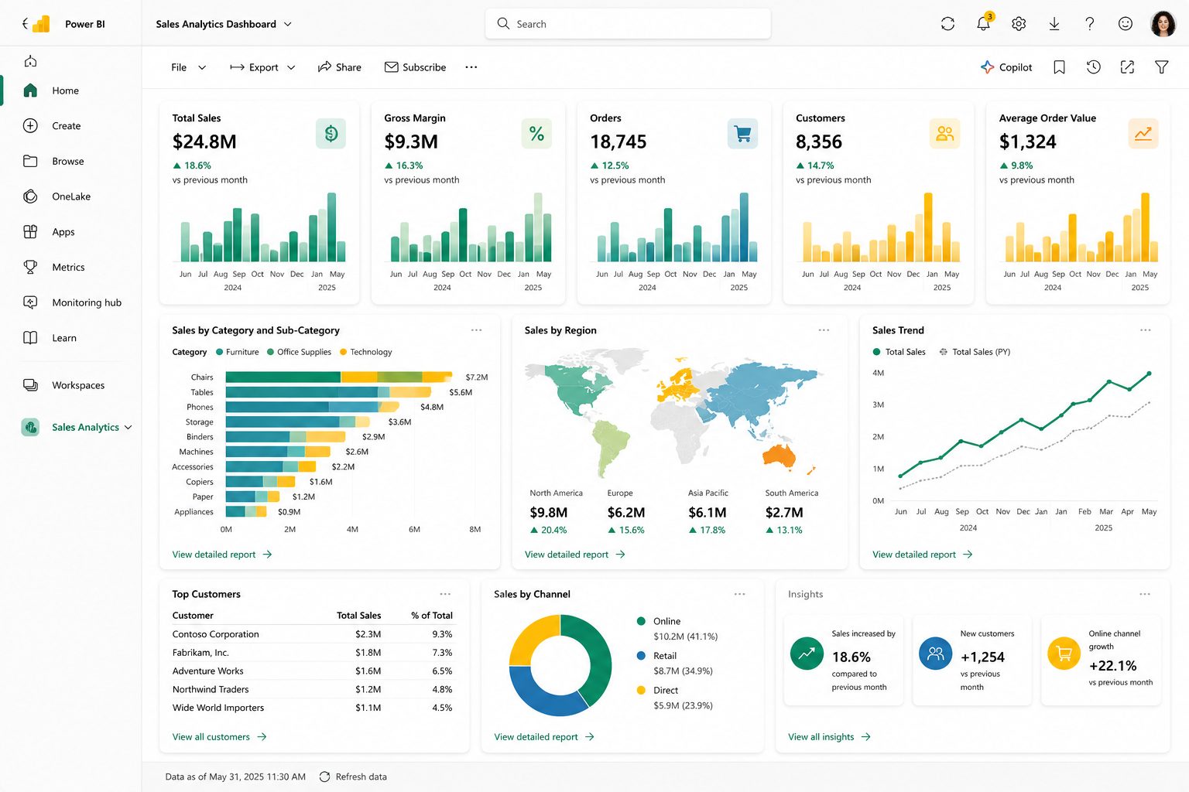Open Sales Trend more options
Screen dimensions: 1189x792
pos(1145,330)
